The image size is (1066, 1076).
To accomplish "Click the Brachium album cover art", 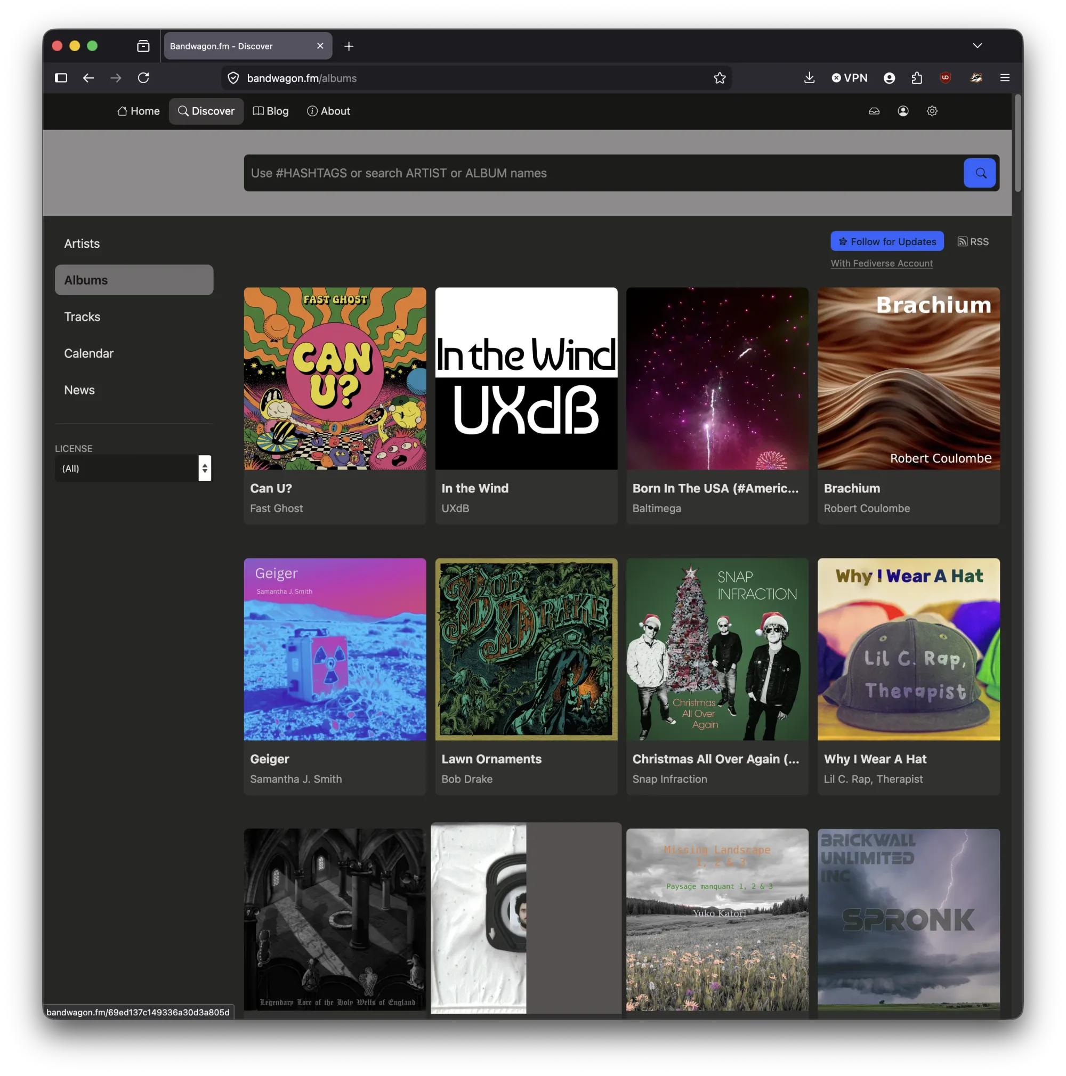I will point(908,379).
